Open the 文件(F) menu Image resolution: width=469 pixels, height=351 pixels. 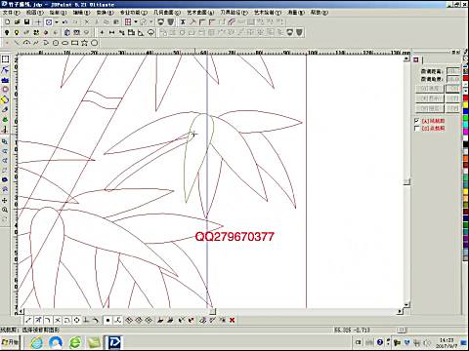point(12,13)
